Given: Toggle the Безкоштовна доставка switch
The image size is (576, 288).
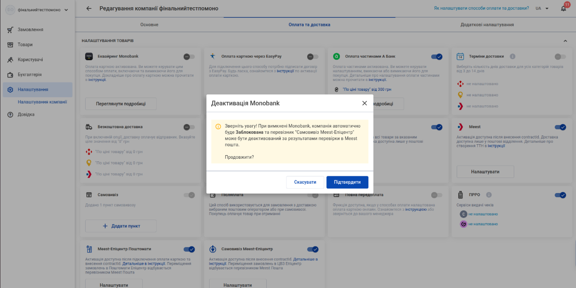Looking at the screenshot, I should pos(189,127).
